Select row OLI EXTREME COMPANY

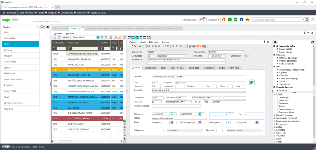point(87,119)
